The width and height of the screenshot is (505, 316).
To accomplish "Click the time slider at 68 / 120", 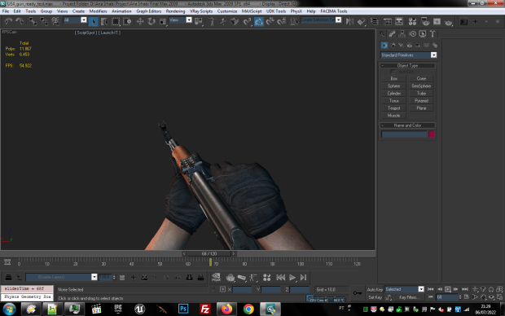I will (x=209, y=253).
